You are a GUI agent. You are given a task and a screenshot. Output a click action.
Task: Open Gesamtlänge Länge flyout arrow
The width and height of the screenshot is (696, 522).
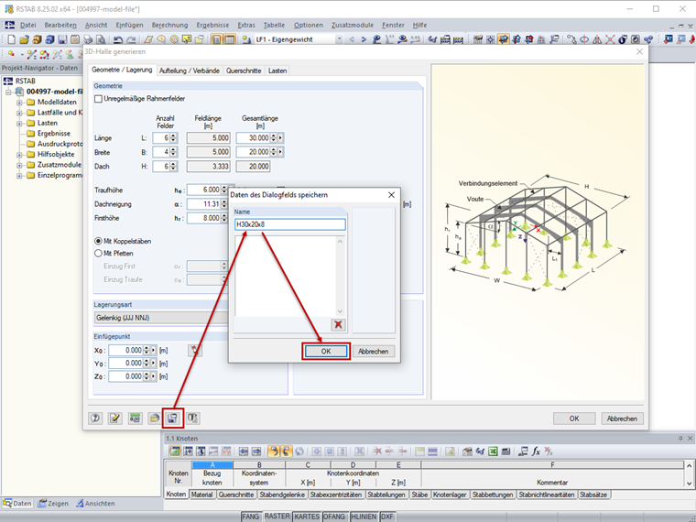coord(280,138)
